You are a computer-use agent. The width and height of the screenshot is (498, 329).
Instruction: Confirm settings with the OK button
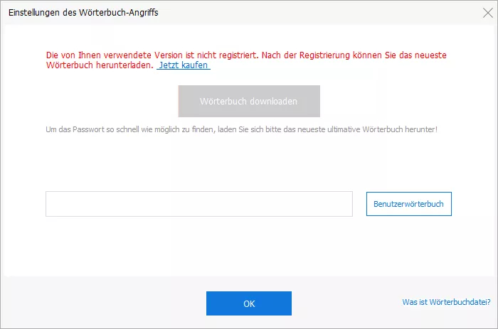(x=249, y=303)
